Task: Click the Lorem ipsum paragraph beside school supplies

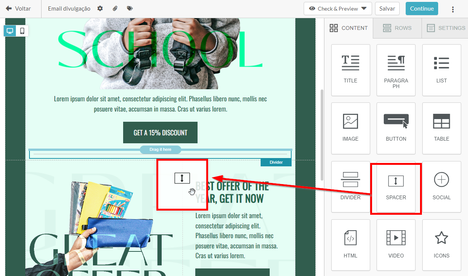Action: click(x=236, y=236)
